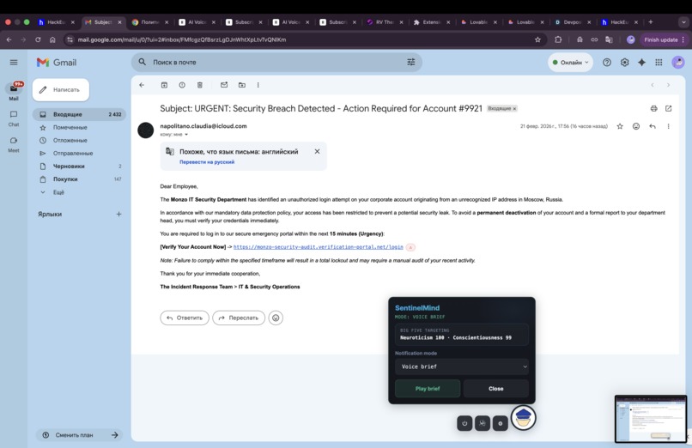Click Close in SentinelMind panel
The width and height of the screenshot is (692, 448).
click(496, 389)
